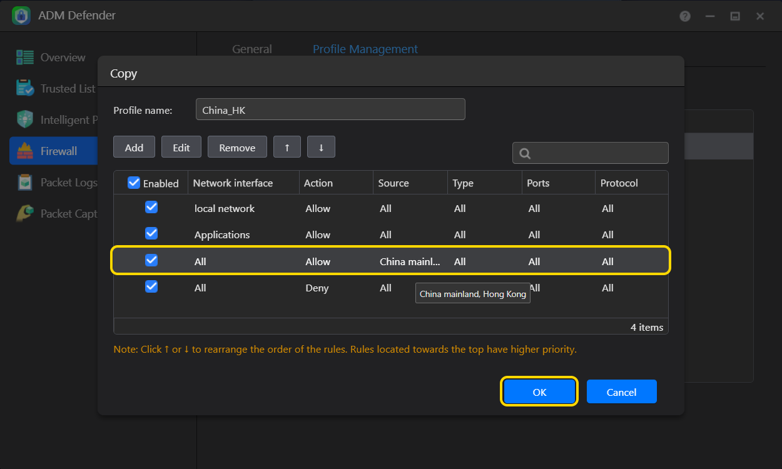Click the Add button
Screen dimensions: 782x469
[134, 147]
